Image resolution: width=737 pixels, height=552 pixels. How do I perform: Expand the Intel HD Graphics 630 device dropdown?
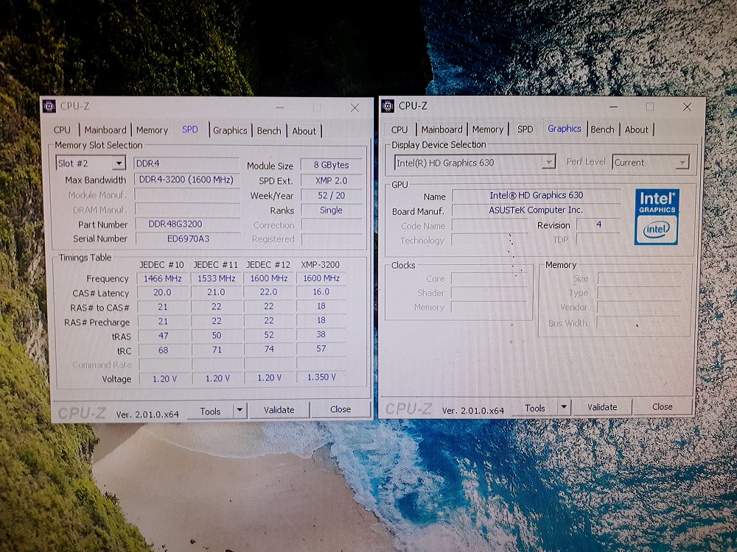click(x=548, y=163)
